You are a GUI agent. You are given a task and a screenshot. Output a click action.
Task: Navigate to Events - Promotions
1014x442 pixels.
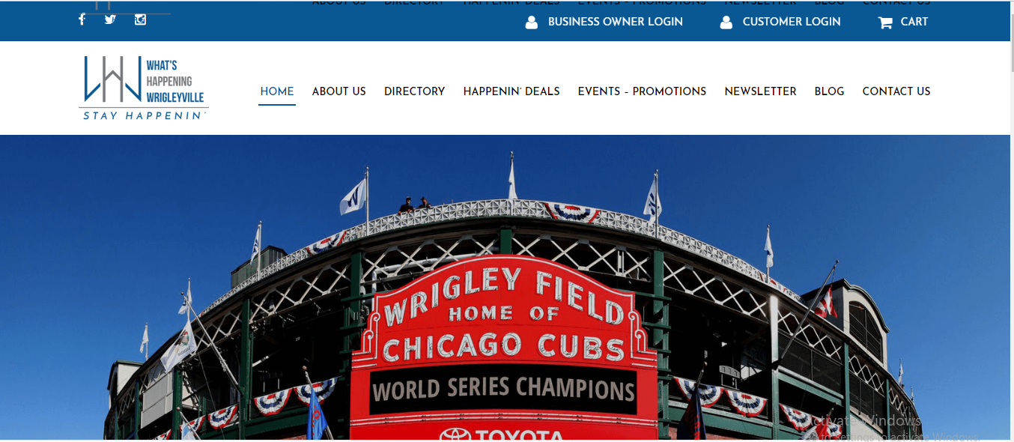coord(642,91)
